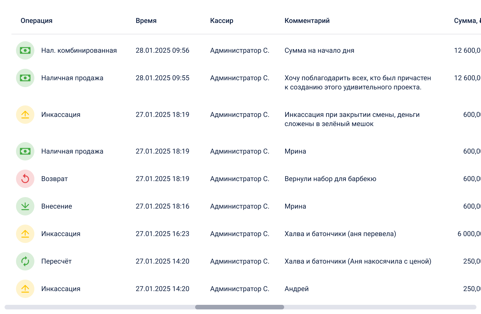
Task: Click the Комментарий column header
Action: (x=307, y=21)
